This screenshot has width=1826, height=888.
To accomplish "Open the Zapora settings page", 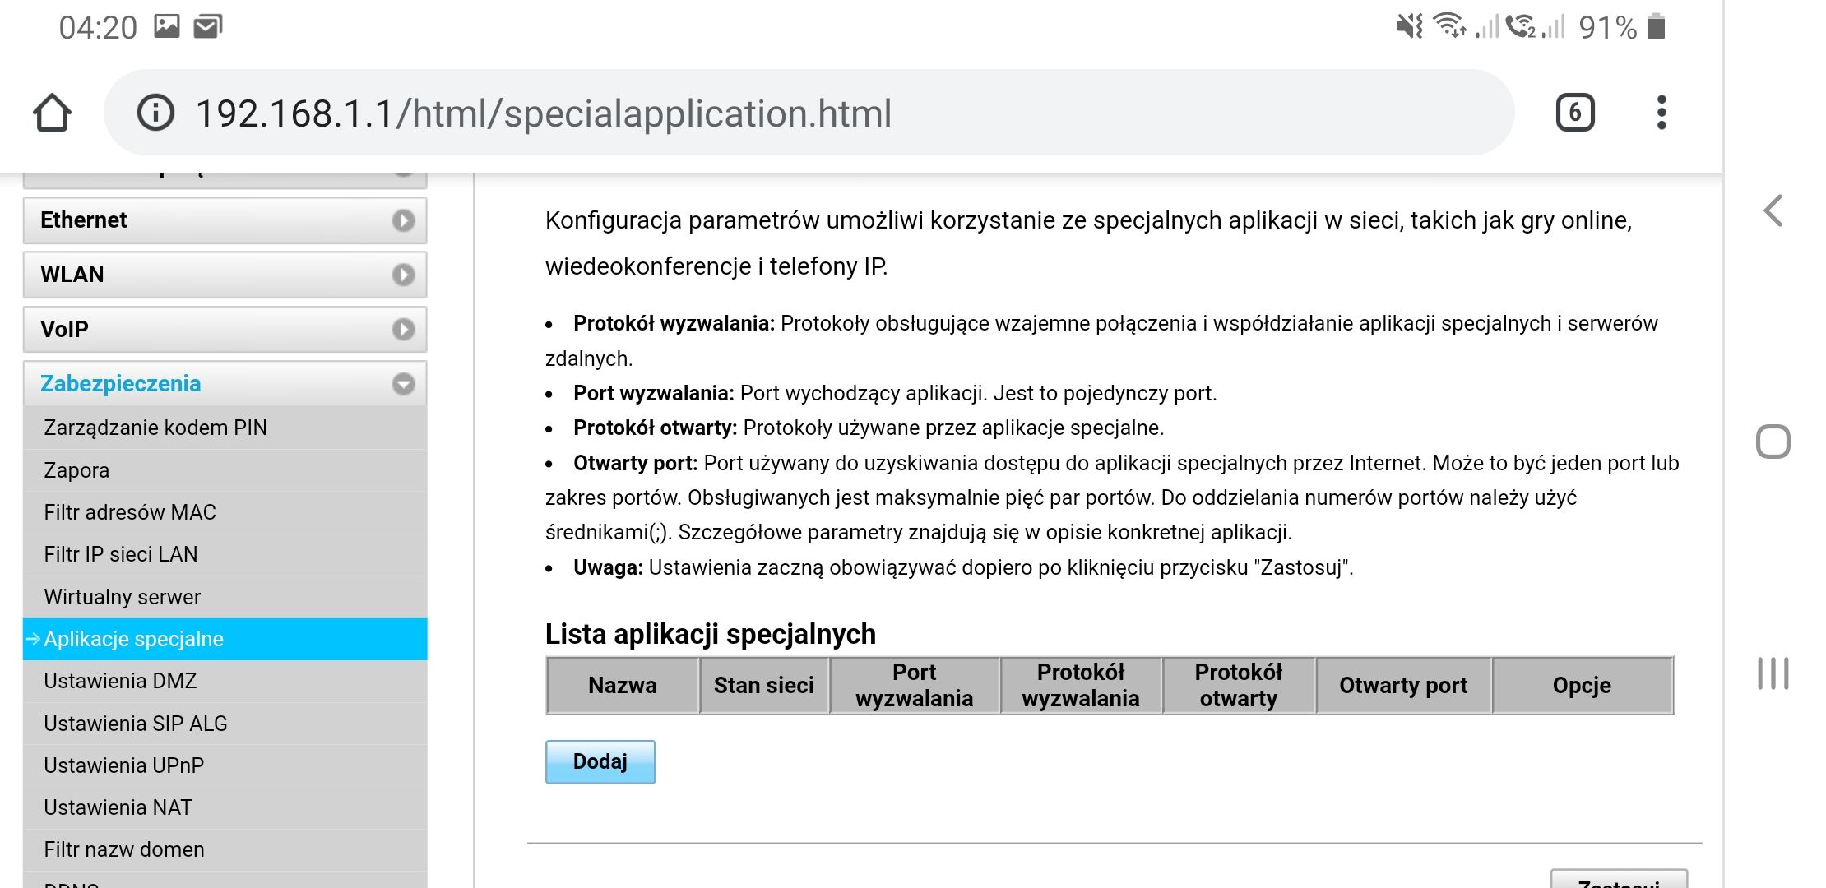I will (x=76, y=470).
